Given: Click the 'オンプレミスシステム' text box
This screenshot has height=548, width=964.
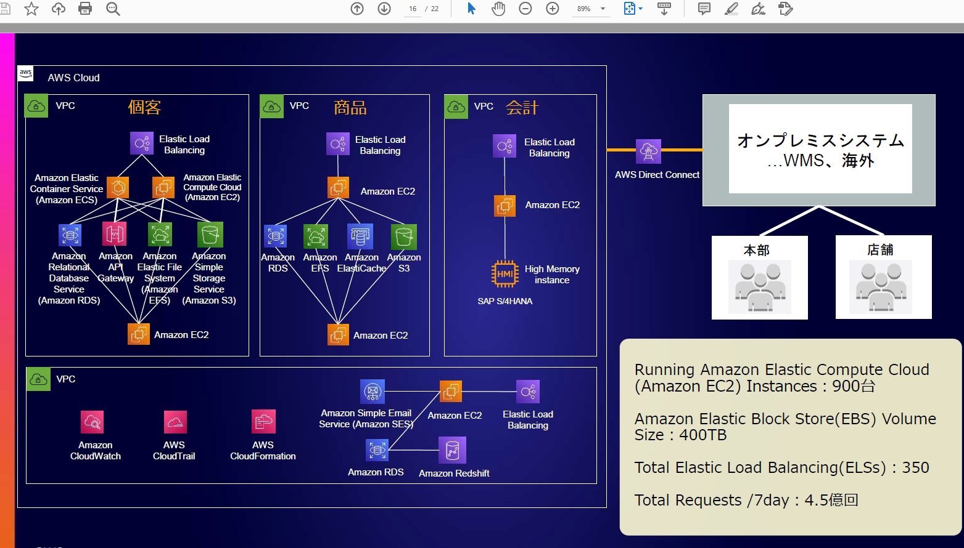Looking at the screenshot, I should click(820, 149).
